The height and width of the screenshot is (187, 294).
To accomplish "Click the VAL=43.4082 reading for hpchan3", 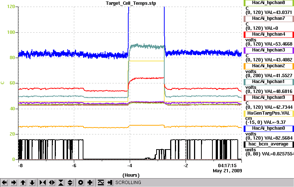I will point(278,60).
